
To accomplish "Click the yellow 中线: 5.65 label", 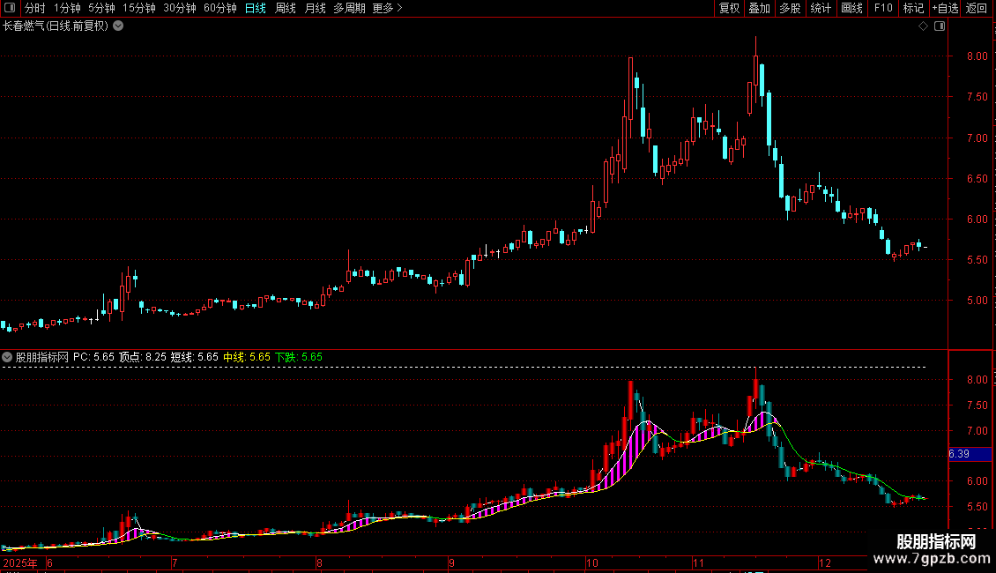I will click(247, 357).
